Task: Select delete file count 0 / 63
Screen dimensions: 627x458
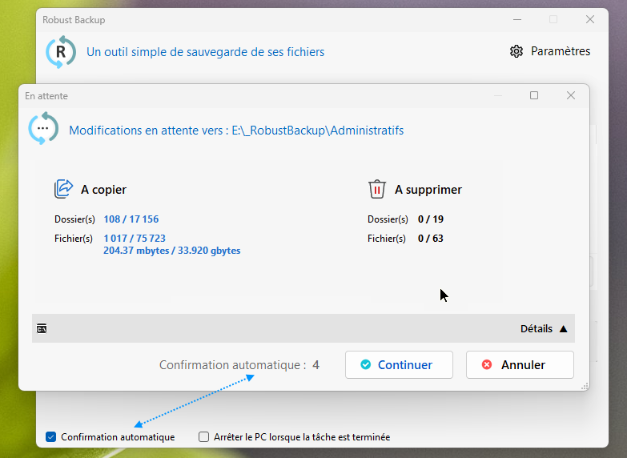Action: click(x=431, y=239)
